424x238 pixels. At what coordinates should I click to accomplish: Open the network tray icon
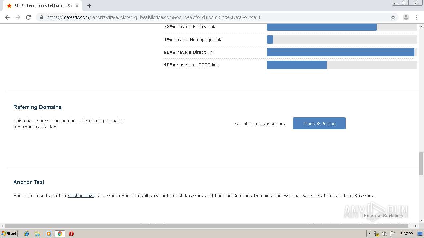coord(377,234)
